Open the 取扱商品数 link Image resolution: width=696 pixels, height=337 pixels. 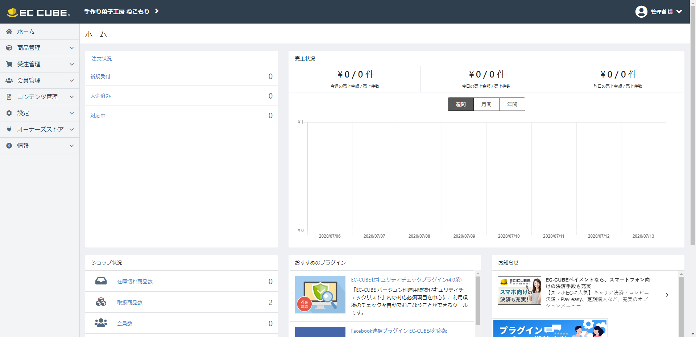(x=129, y=303)
